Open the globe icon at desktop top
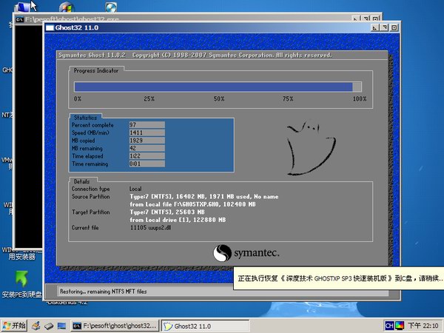 111,7
